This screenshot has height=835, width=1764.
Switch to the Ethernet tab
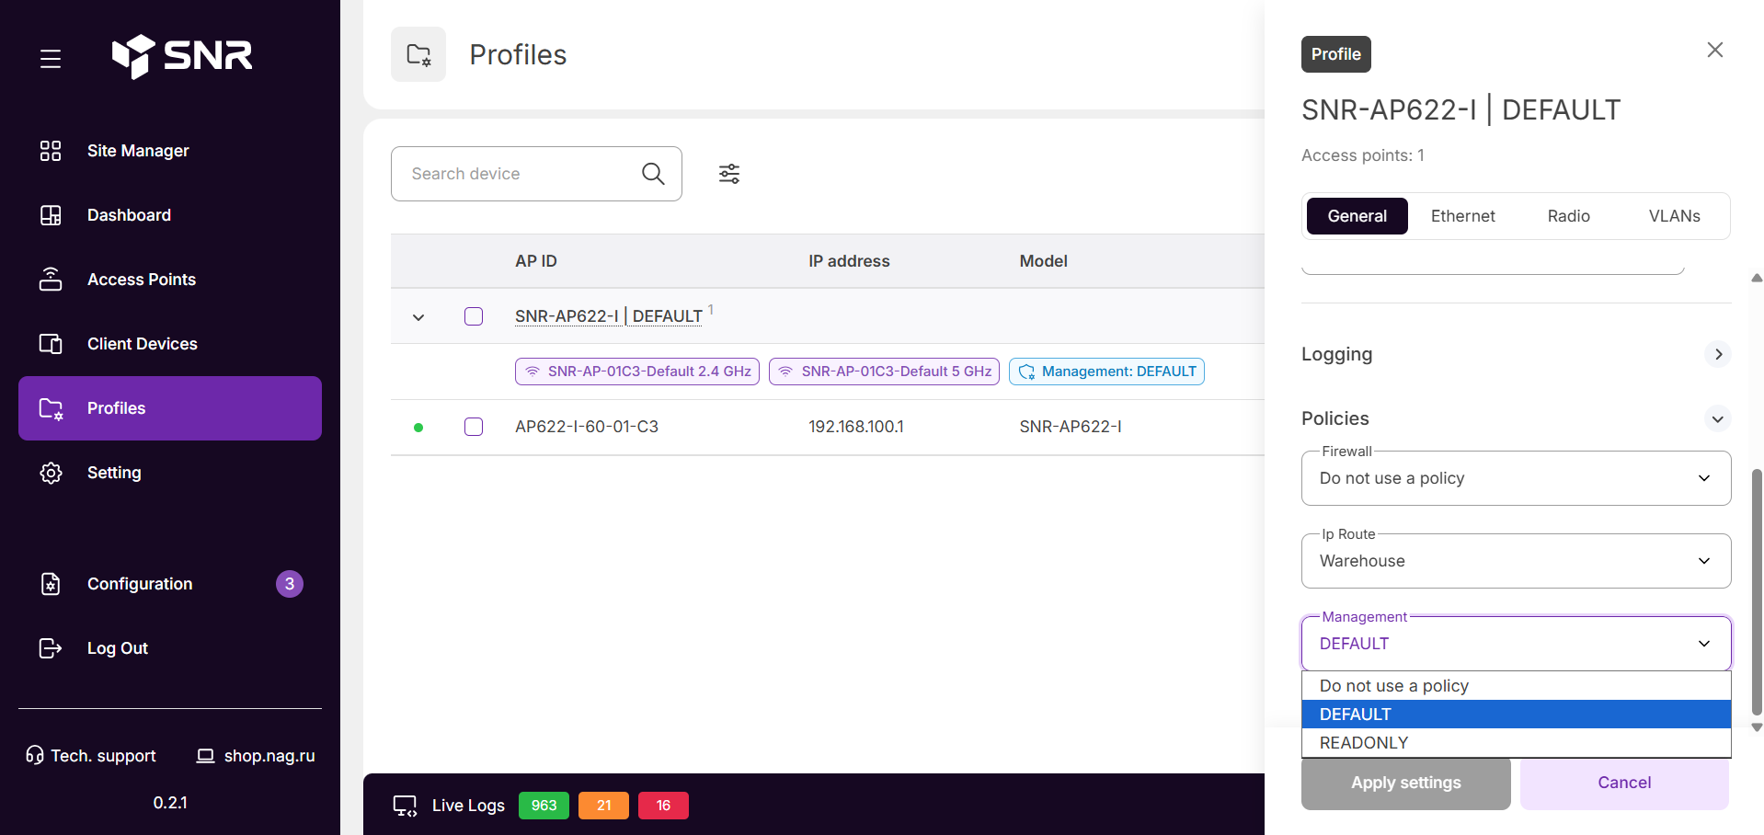pos(1463,216)
